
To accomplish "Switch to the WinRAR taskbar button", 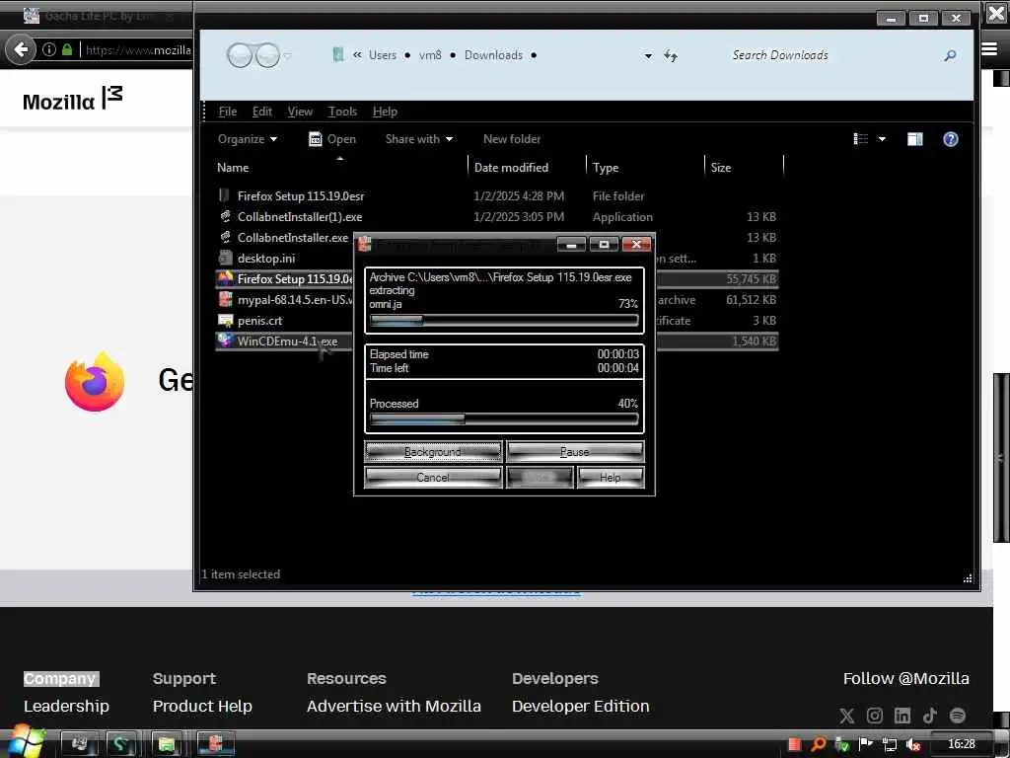I will (215, 744).
